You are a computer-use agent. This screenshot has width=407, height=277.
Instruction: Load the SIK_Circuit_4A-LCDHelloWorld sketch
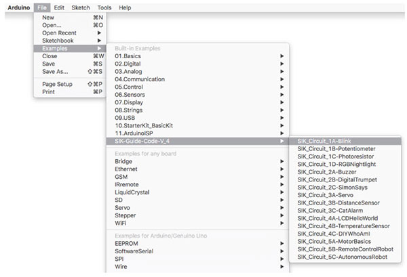pos(345,218)
